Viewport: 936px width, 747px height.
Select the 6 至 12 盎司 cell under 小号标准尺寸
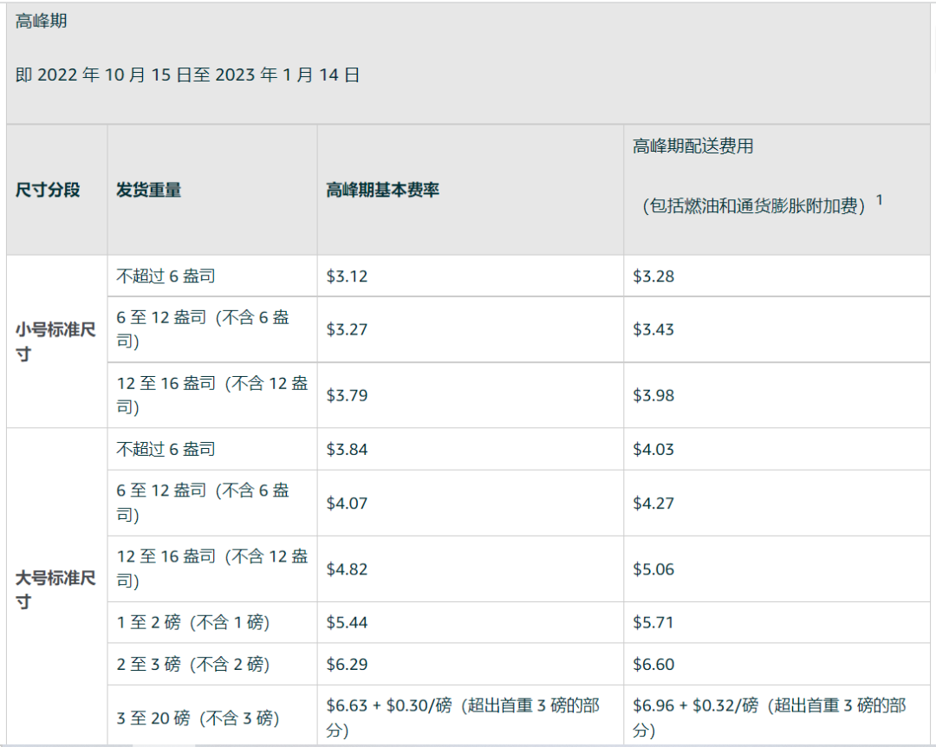point(208,329)
